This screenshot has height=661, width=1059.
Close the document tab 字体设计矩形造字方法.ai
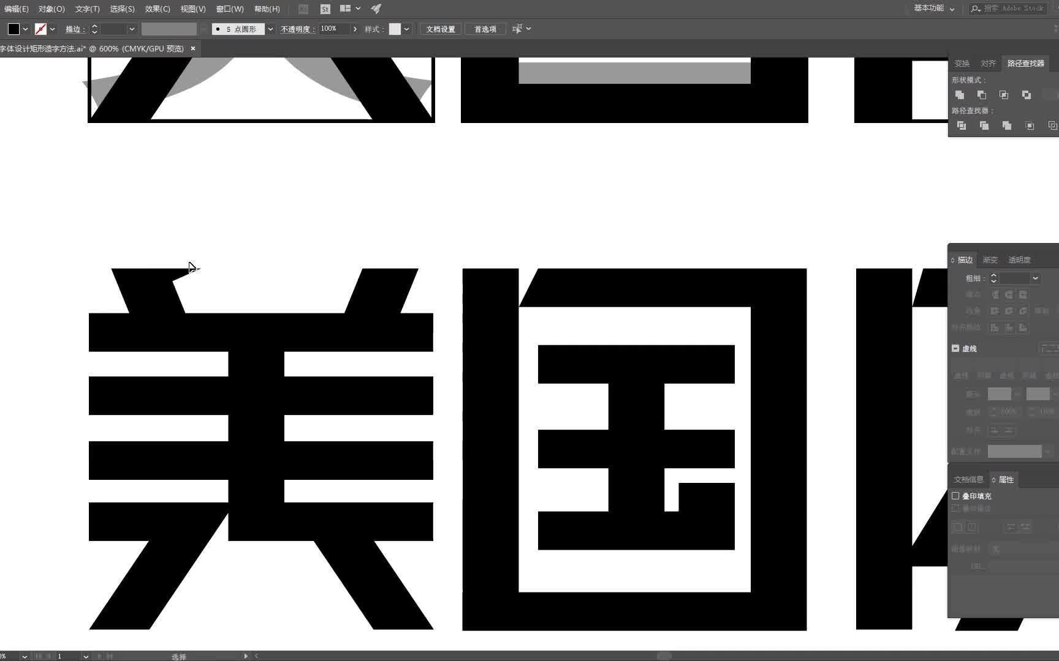coord(192,48)
